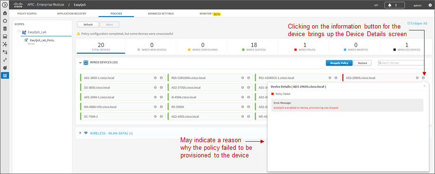
Task: Click gear icon for AD1-3850-1.cisco.local
Action: tap(155, 78)
